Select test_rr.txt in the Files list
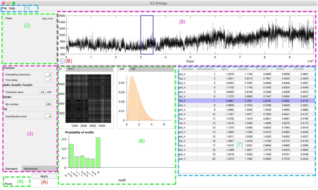Screen dimensions: 318x190 click(x=48, y=18)
